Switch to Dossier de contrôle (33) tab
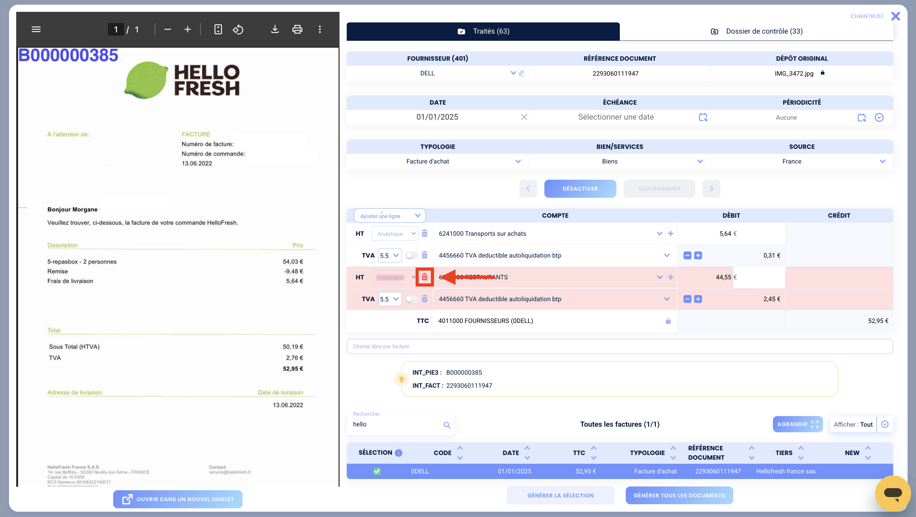 pos(756,31)
